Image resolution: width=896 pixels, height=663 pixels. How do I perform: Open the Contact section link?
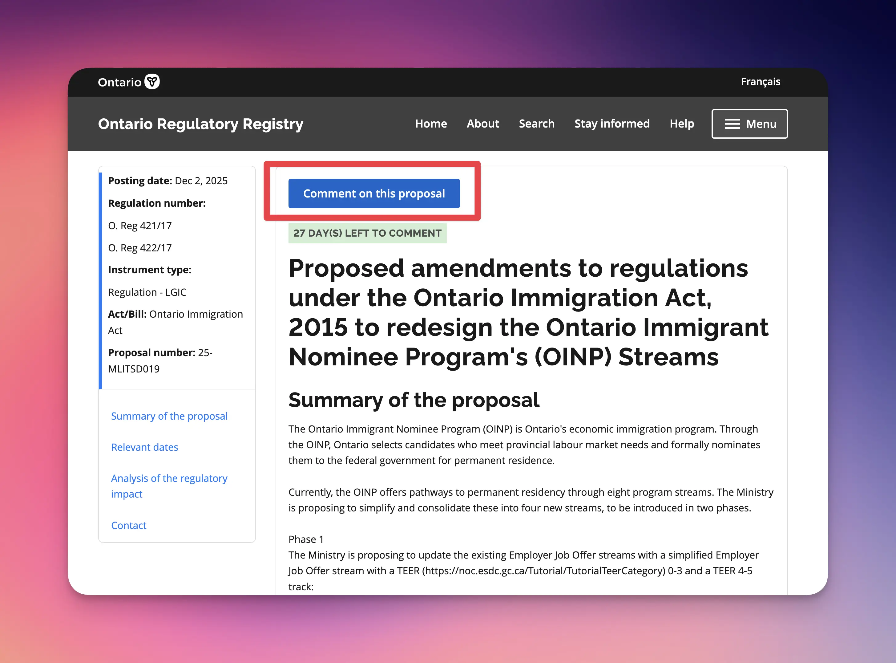click(129, 525)
